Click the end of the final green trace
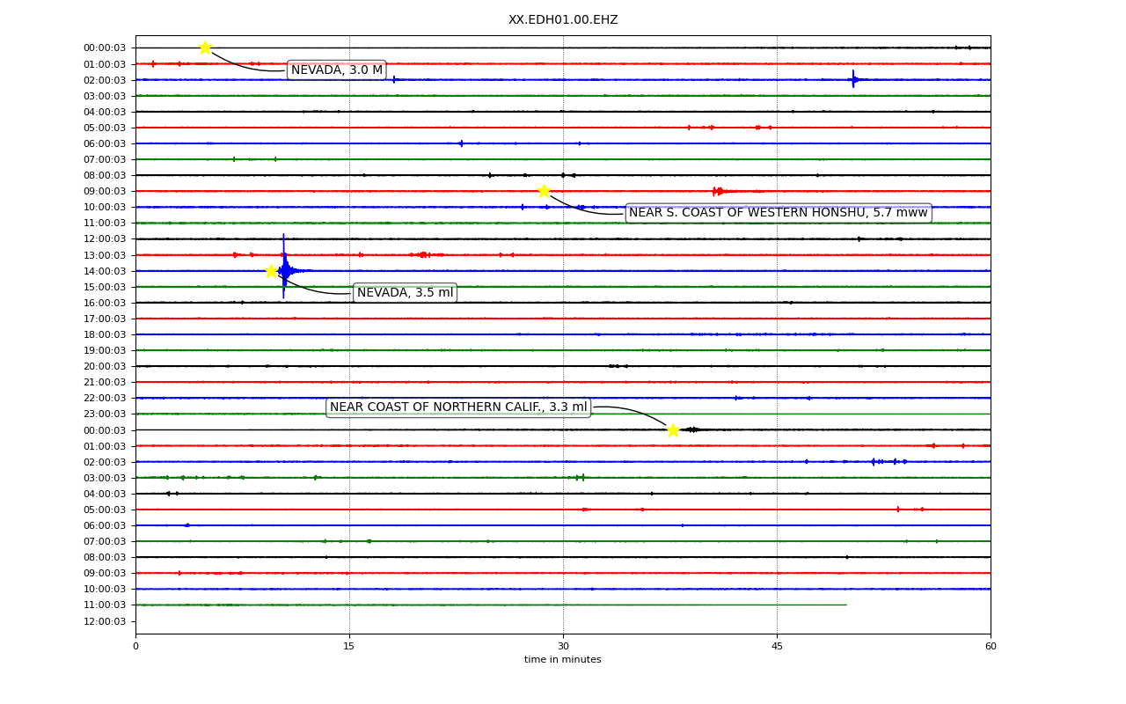The image size is (1126, 704). (845, 605)
